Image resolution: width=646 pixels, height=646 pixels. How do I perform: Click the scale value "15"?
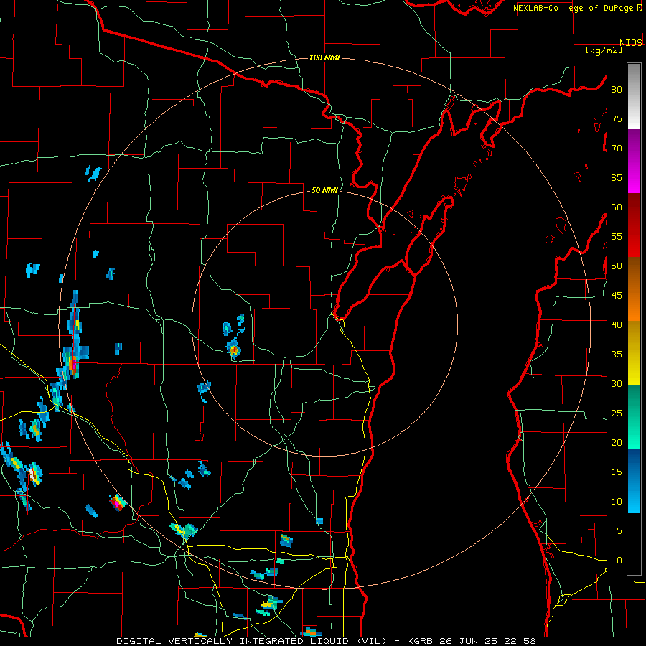pos(617,472)
